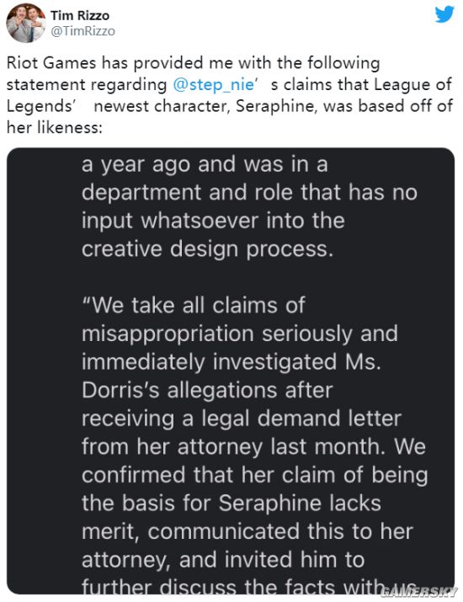Click the 'misappropriation seriously and' line
Image resolution: width=463 pixels, height=602 pixels.
(240, 334)
